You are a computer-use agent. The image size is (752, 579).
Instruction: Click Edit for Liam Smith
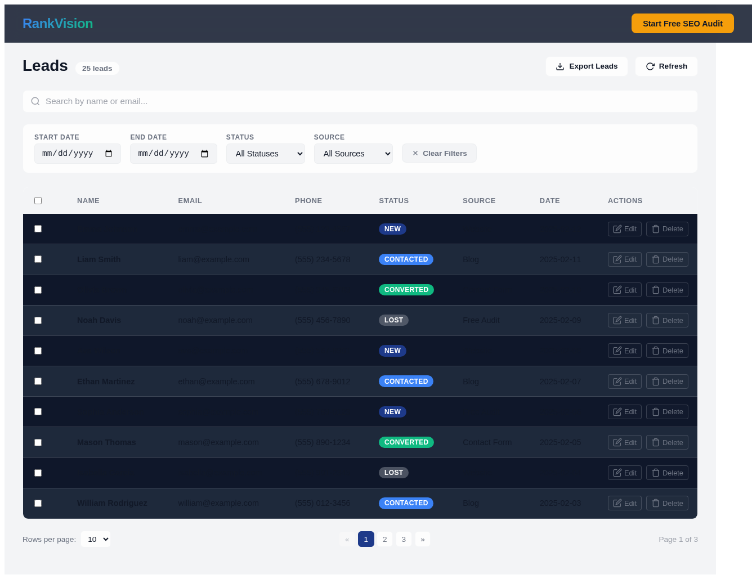[625, 259]
